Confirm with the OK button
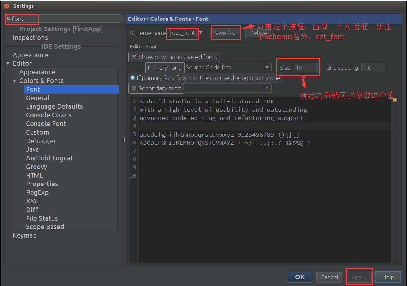 (x=300, y=277)
